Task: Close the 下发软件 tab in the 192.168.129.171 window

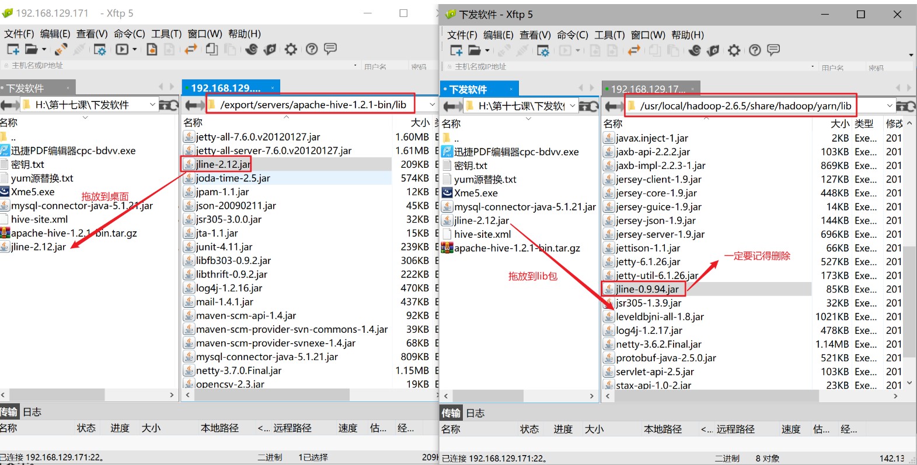Action: coord(68,88)
